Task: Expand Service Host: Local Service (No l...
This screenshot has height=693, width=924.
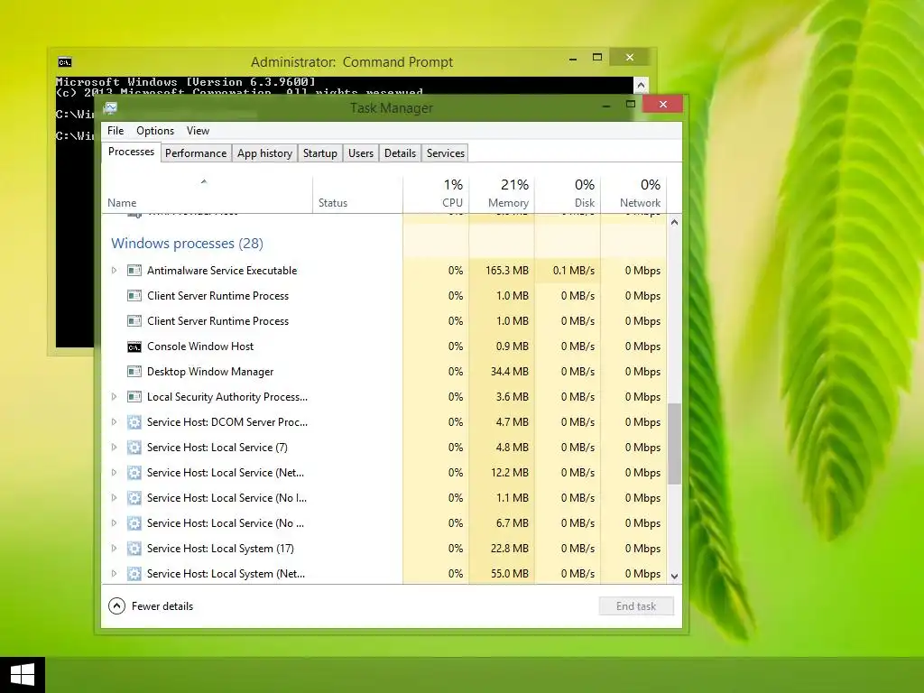Action: click(x=115, y=498)
